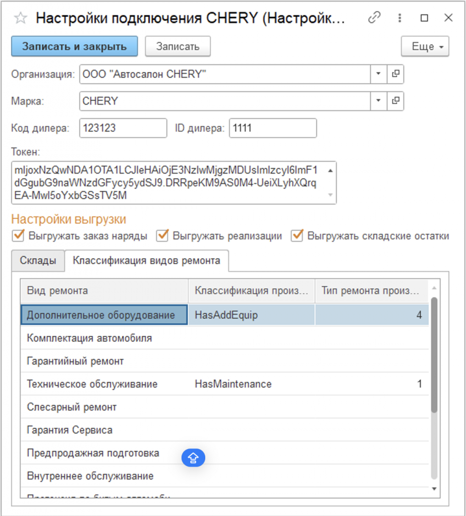Screen dimensions: 466x516
Task: Open the Марка record card icon
Action: coord(395,101)
